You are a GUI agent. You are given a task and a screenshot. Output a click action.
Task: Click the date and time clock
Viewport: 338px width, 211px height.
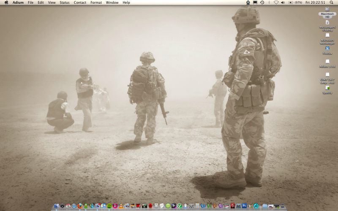(315, 3)
